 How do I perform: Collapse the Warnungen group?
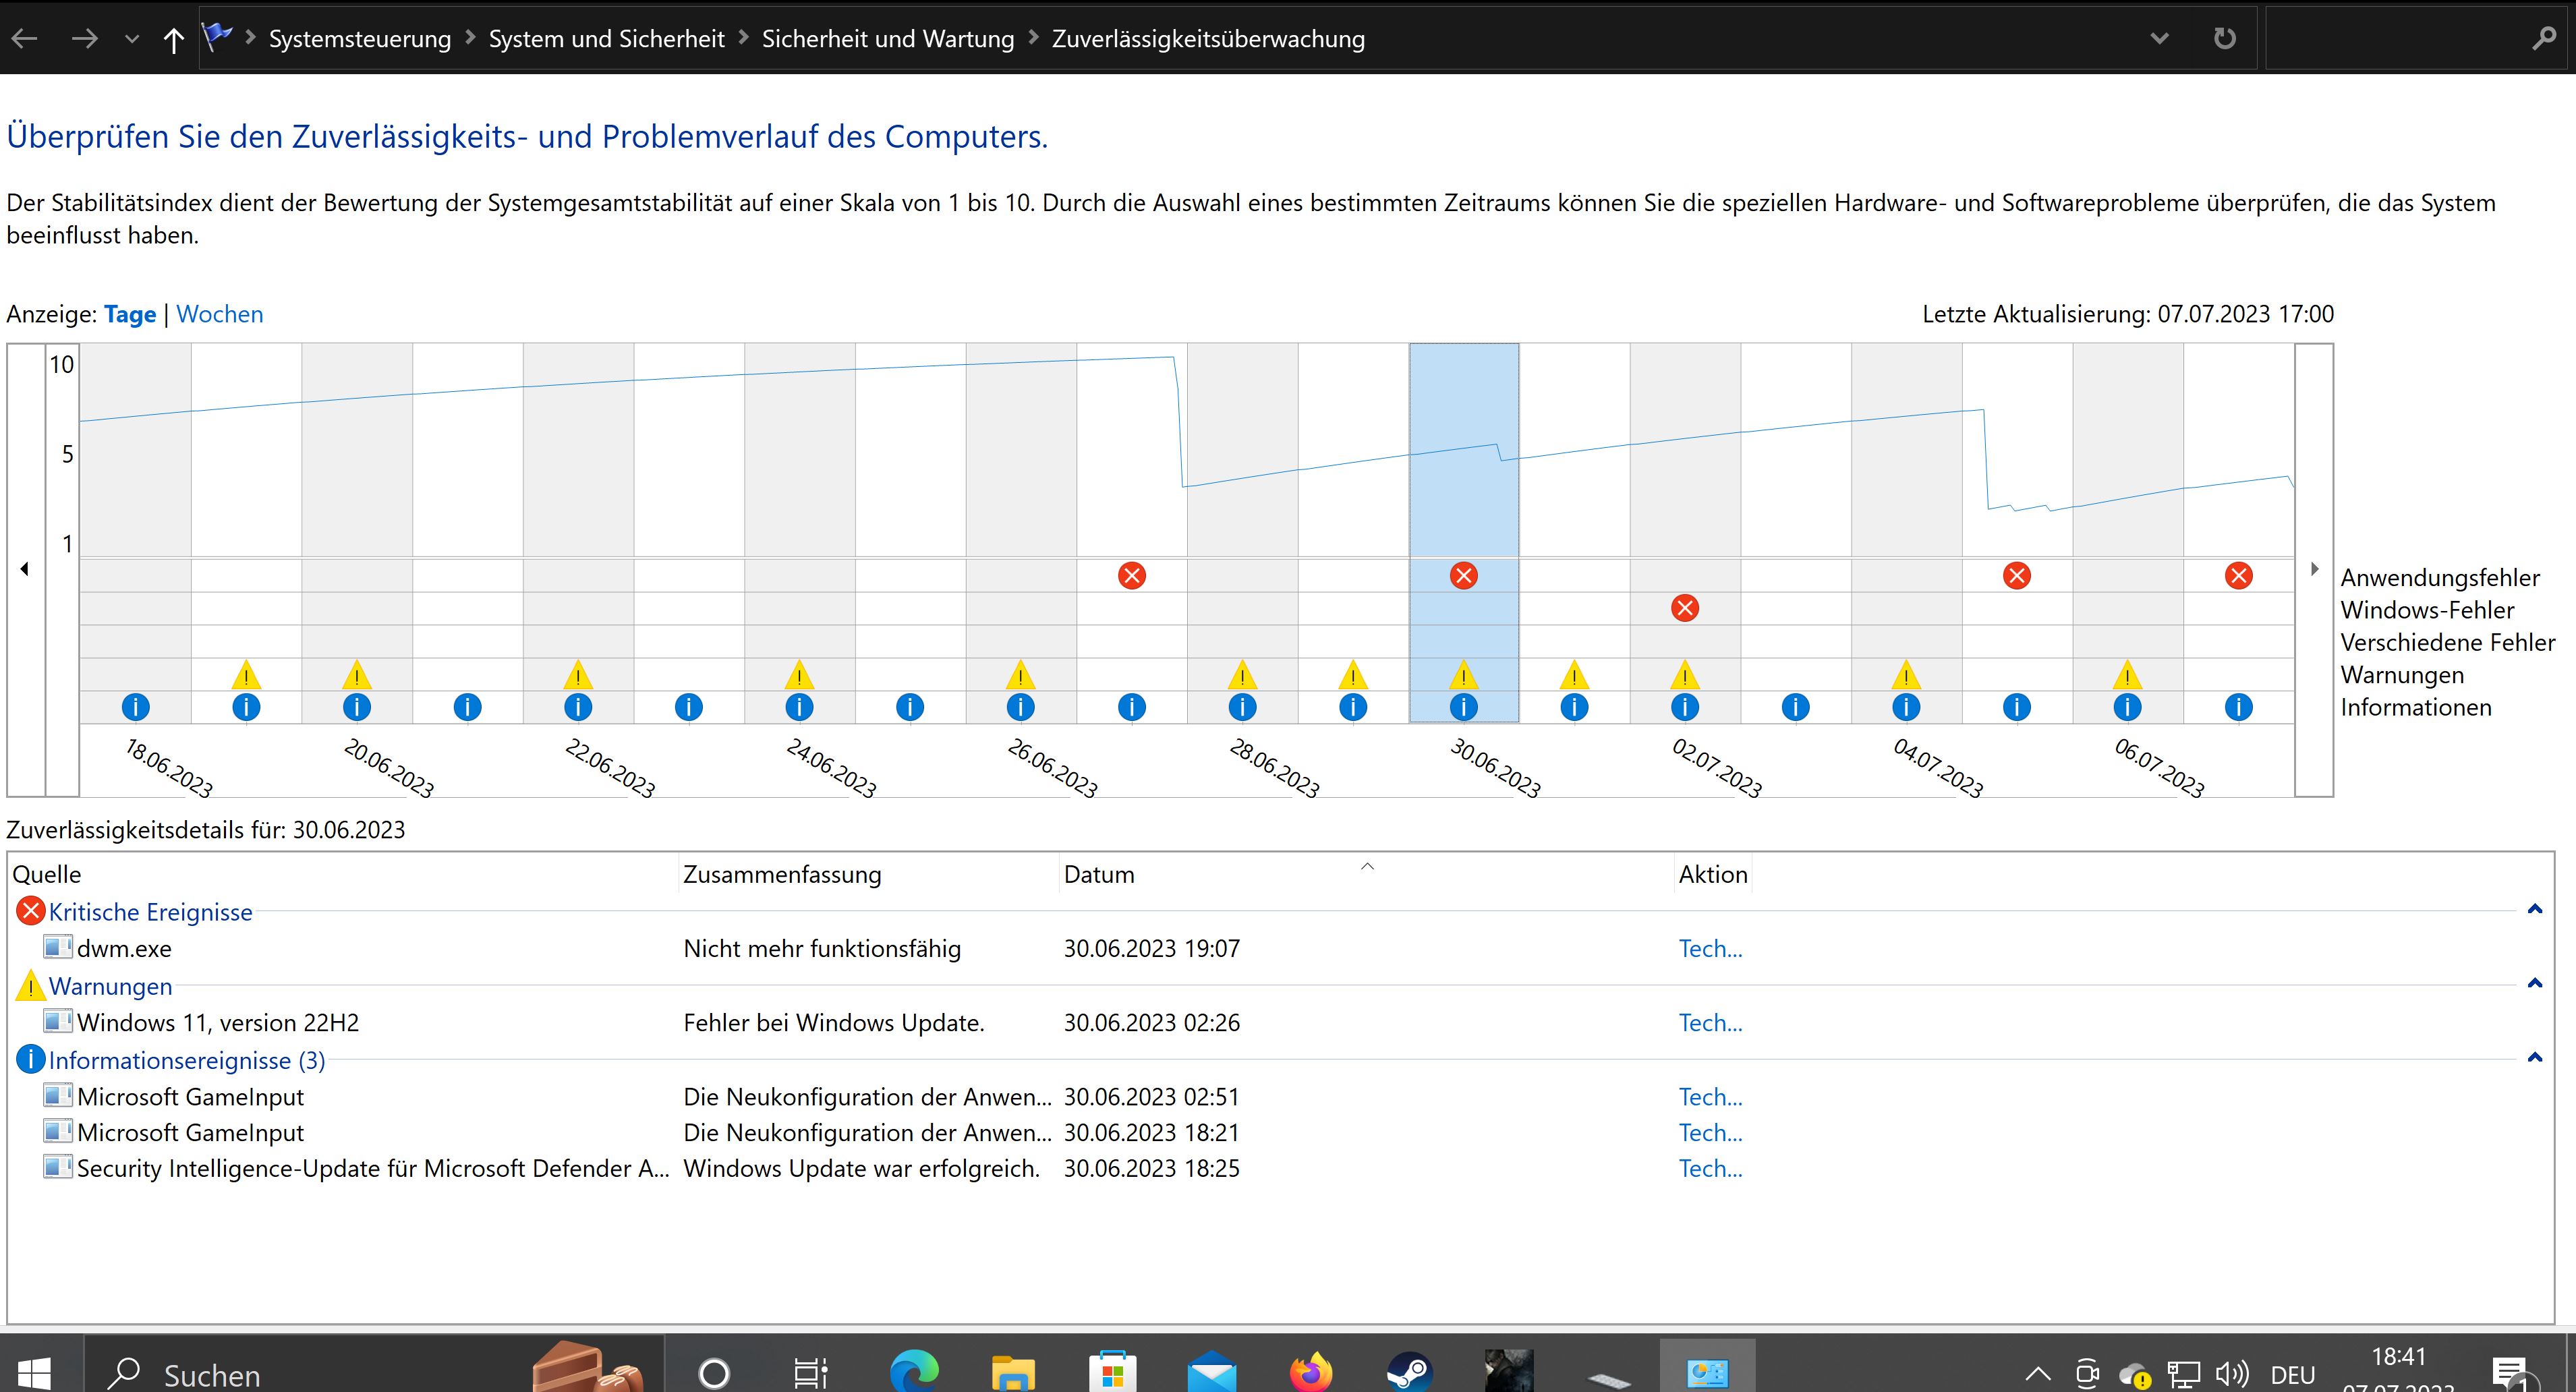point(2534,984)
